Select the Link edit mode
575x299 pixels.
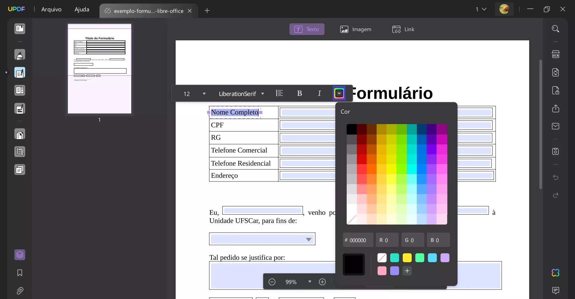(403, 29)
